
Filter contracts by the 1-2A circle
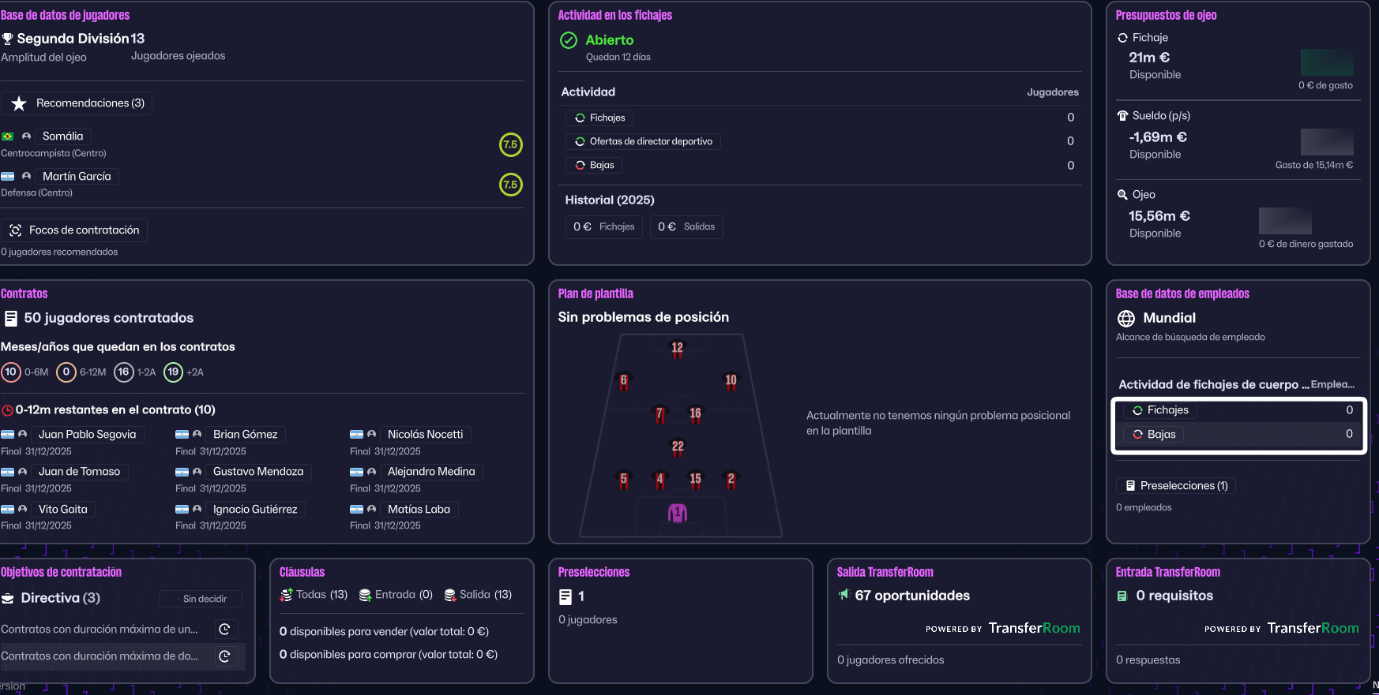[124, 372]
